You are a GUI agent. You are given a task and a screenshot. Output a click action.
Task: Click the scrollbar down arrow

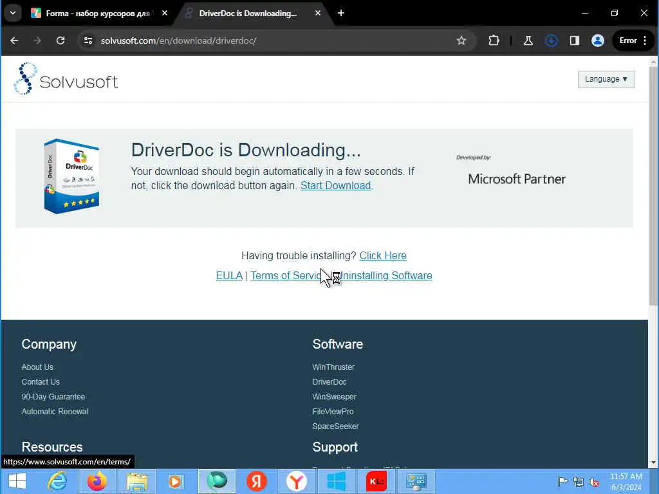[653, 462]
